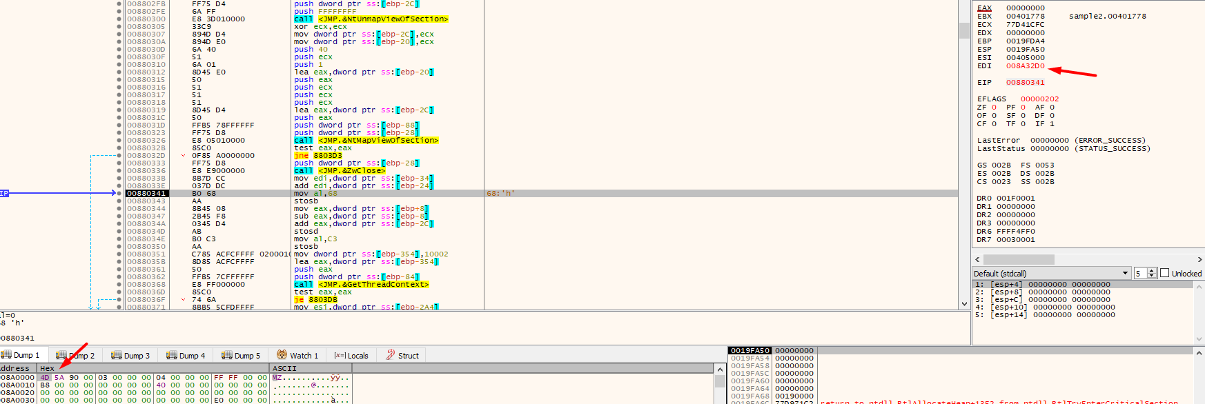Click the ZF flag value
Image resolution: width=1205 pixels, height=404 pixels.
tap(994, 107)
